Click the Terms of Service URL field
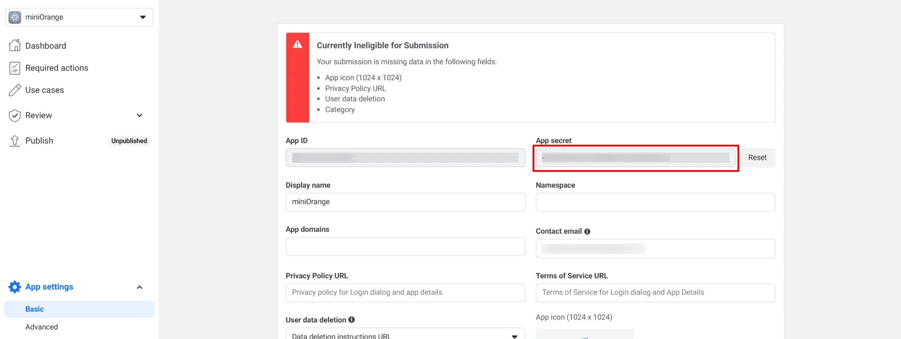901x339 pixels. 656,293
